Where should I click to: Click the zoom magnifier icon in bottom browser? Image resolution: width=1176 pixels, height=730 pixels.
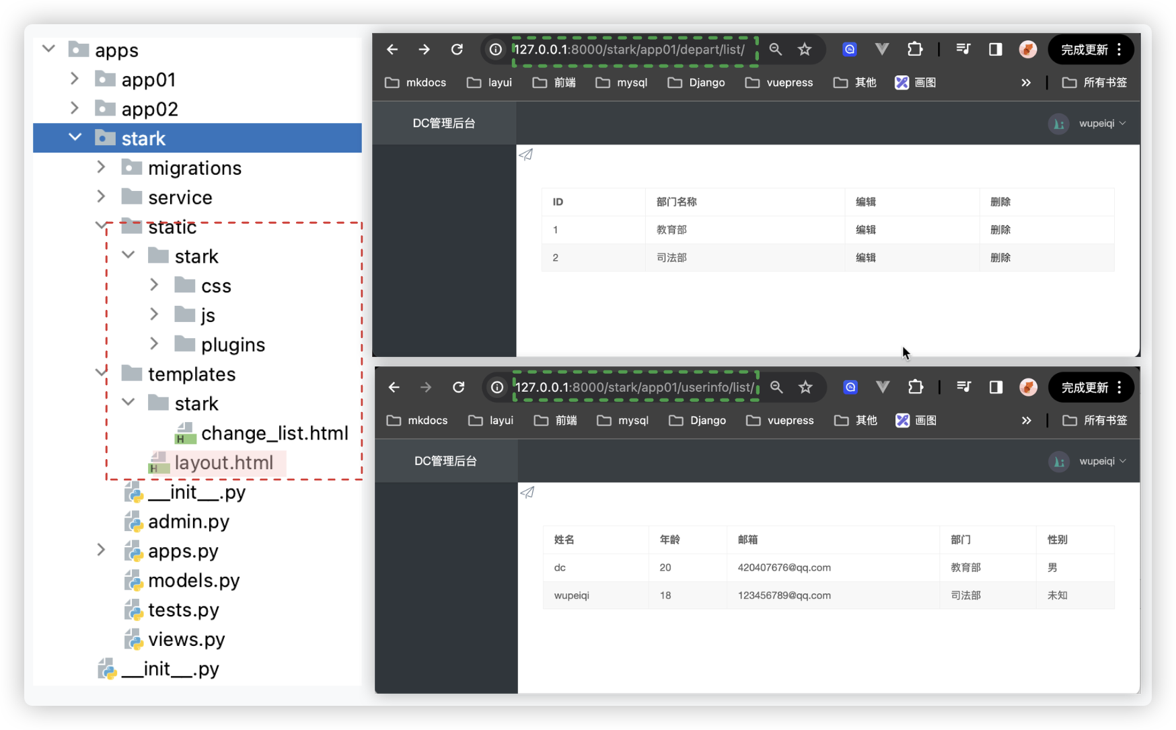(776, 387)
